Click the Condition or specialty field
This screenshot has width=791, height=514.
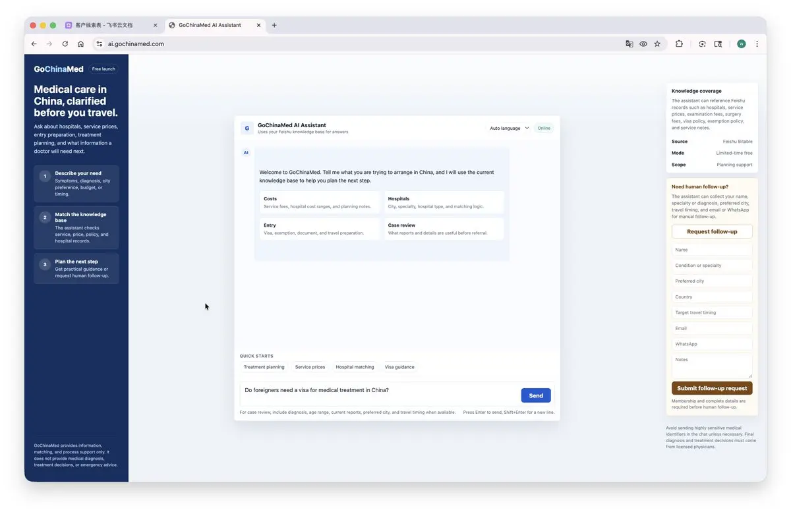712,266
